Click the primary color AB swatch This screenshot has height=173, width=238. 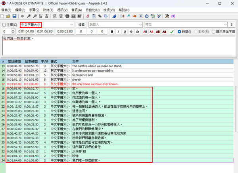point(145,31)
